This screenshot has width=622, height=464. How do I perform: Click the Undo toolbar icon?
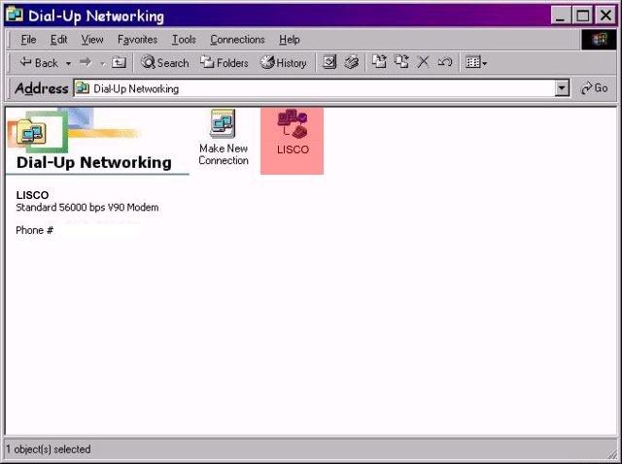click(x=444, y=63)
